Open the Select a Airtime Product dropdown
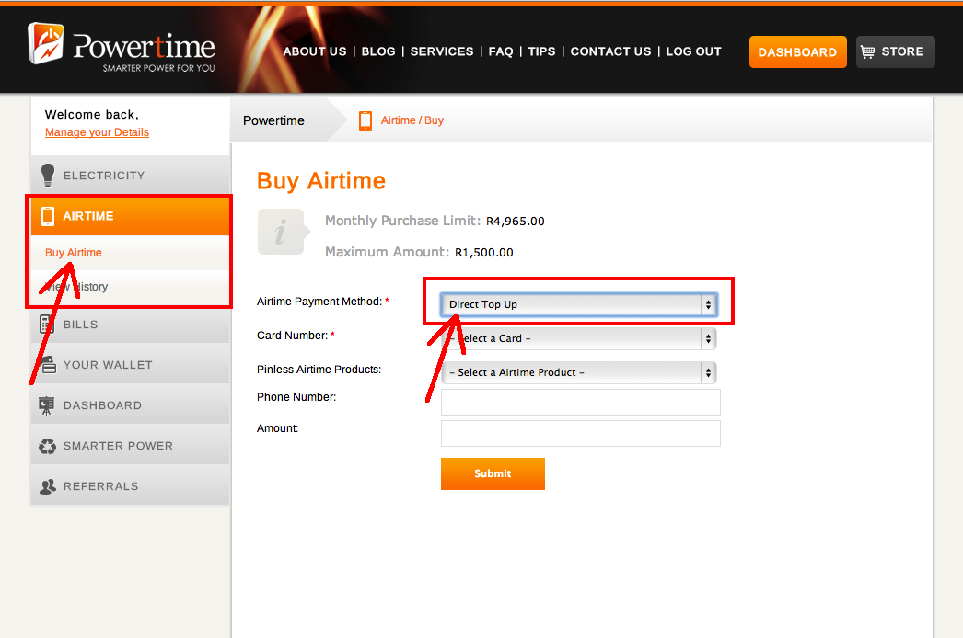 click(x=578, y=372)
